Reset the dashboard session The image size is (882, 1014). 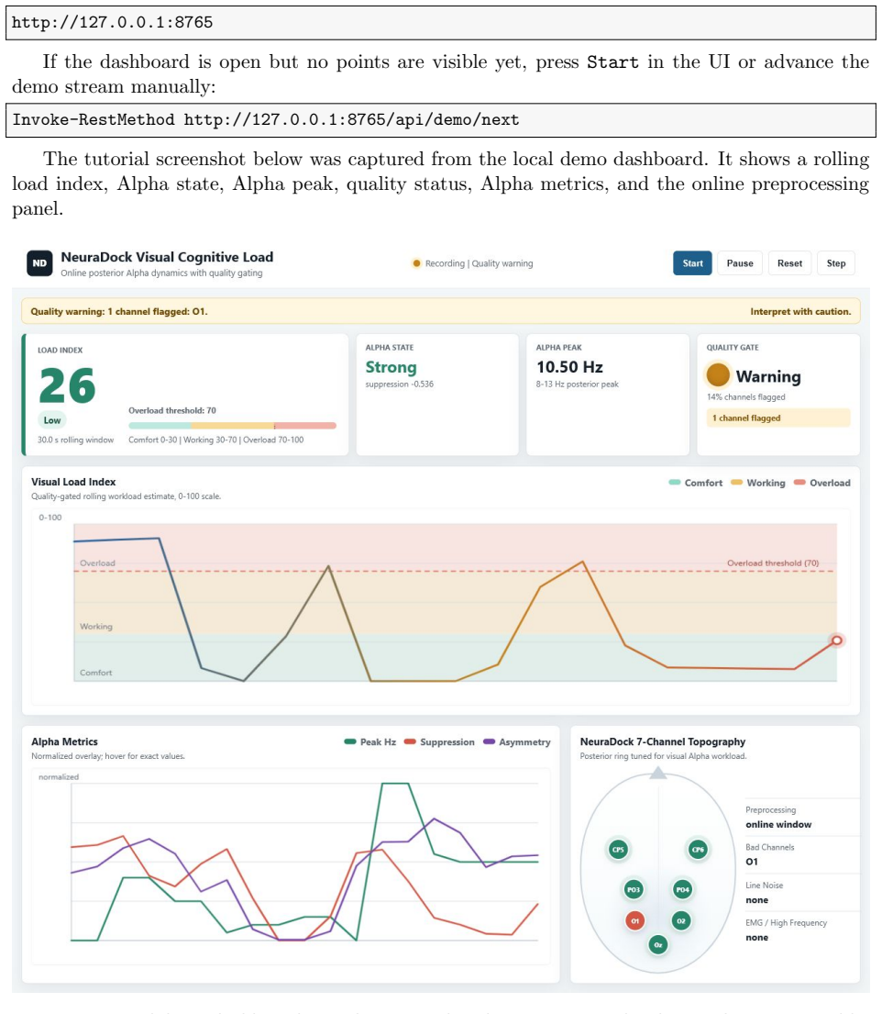pos(789,263)
